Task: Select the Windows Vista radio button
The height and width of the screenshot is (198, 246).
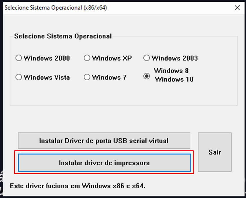Action: (19, 77)
